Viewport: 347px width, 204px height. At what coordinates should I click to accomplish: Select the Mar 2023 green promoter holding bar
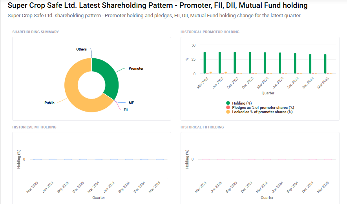pyautogui.click(x=205, y=63)
